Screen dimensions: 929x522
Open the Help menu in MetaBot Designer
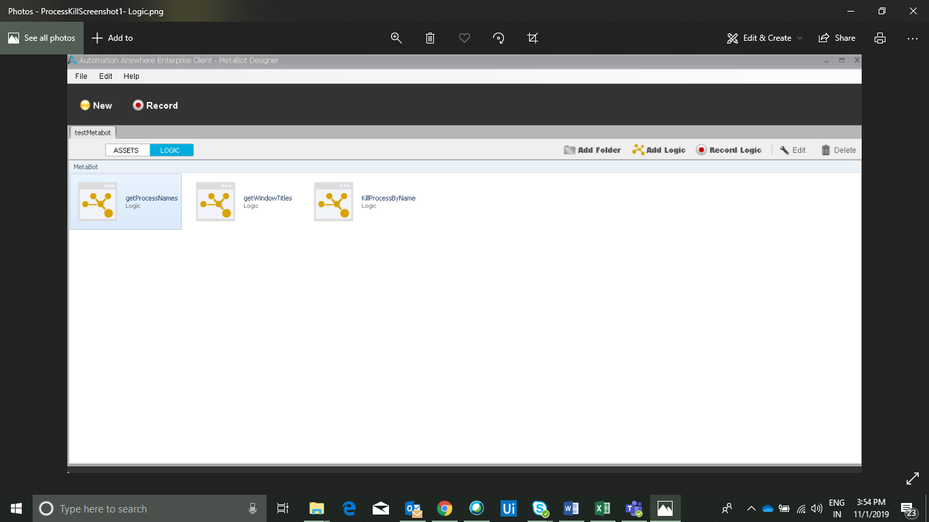131,76
